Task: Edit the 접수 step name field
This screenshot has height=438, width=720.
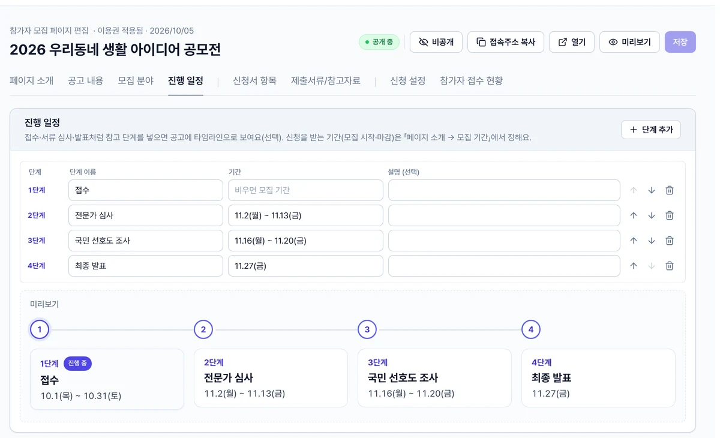Action: click(146, 190)
